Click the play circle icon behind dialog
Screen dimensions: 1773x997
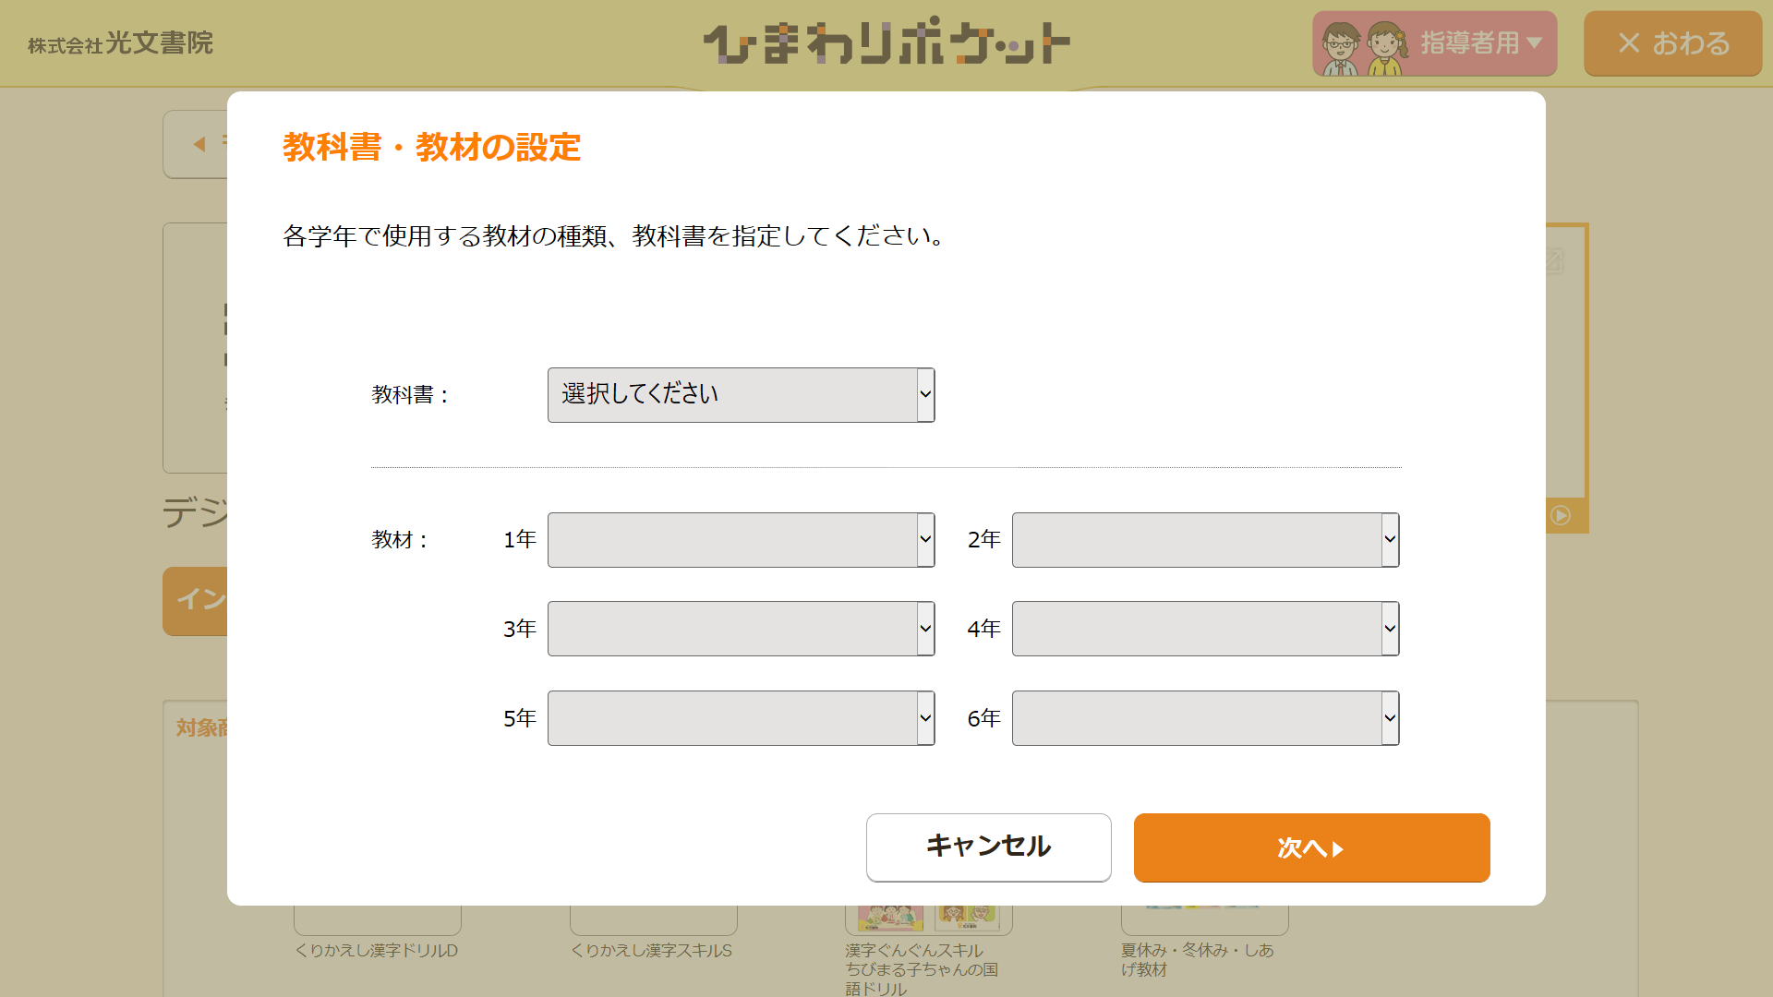tap(1561, 515)
